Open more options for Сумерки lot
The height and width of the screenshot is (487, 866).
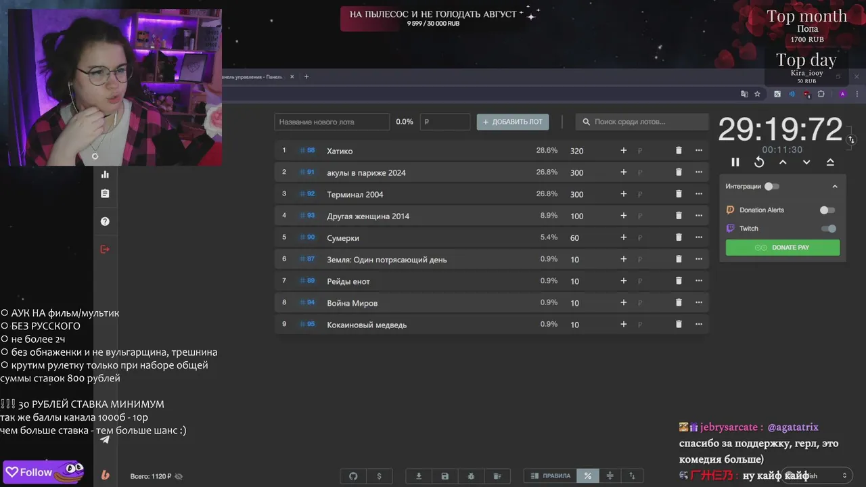pyautogui.click(x=699, y=237)
